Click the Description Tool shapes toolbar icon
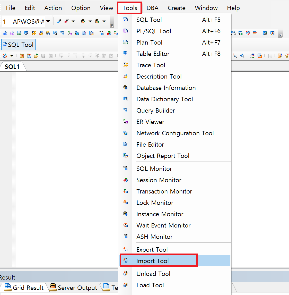The image size is (289, 295). coord(41,33)
